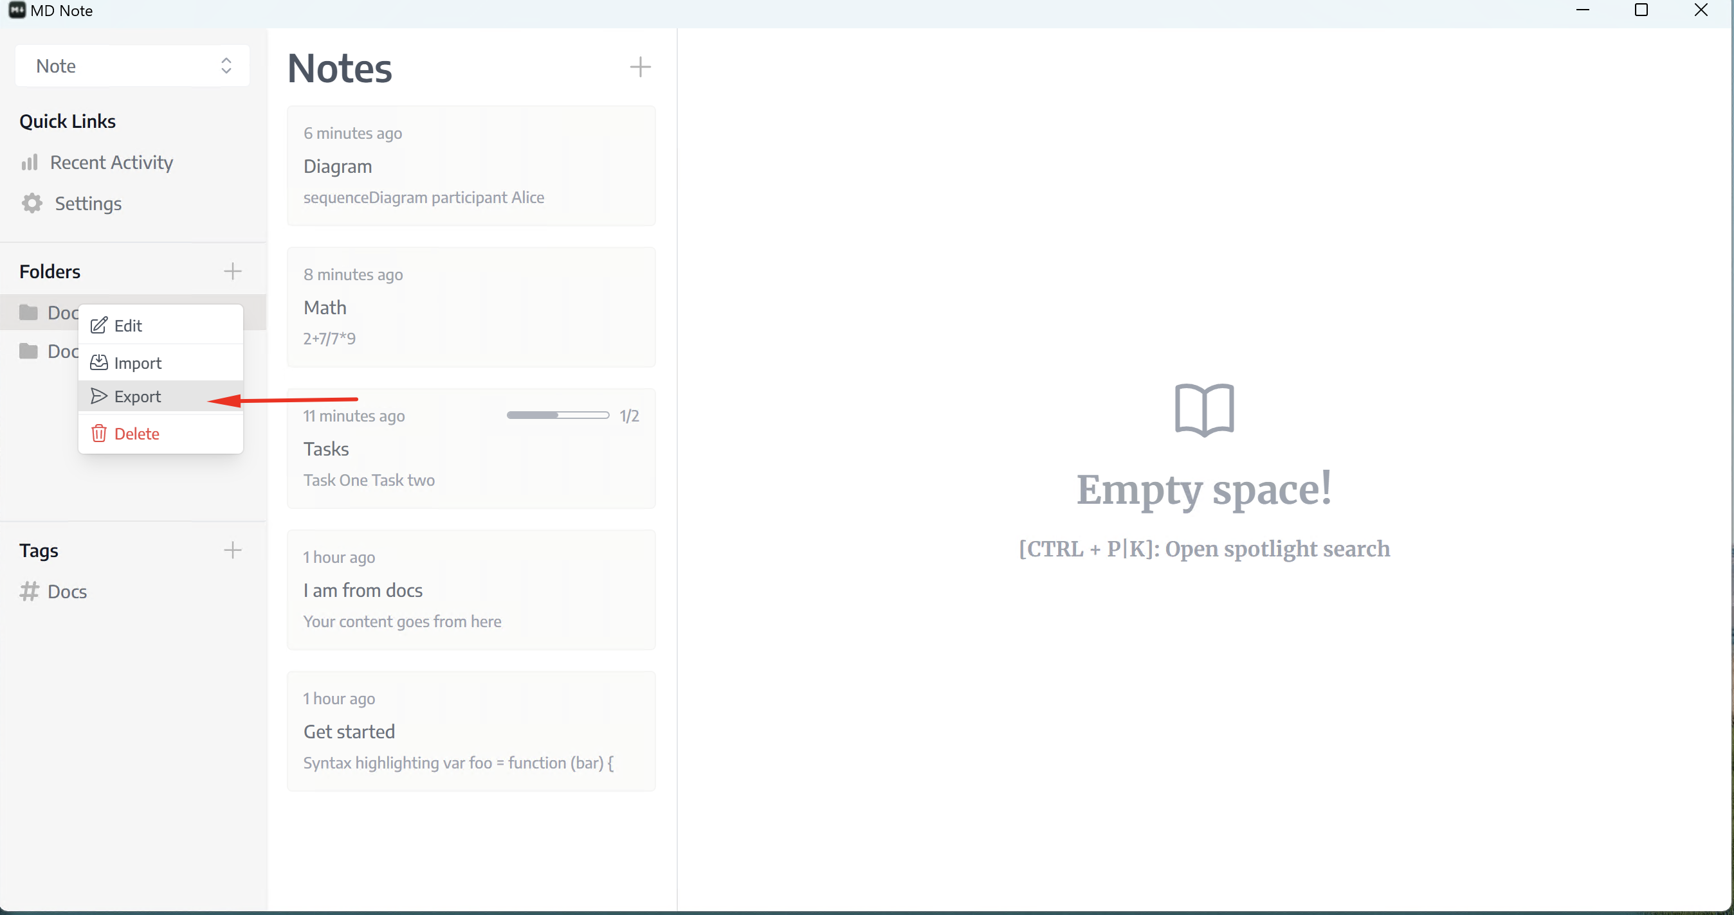Click the trash can icon next to Delete
The image size is (1734, 915).
[99, 434]
